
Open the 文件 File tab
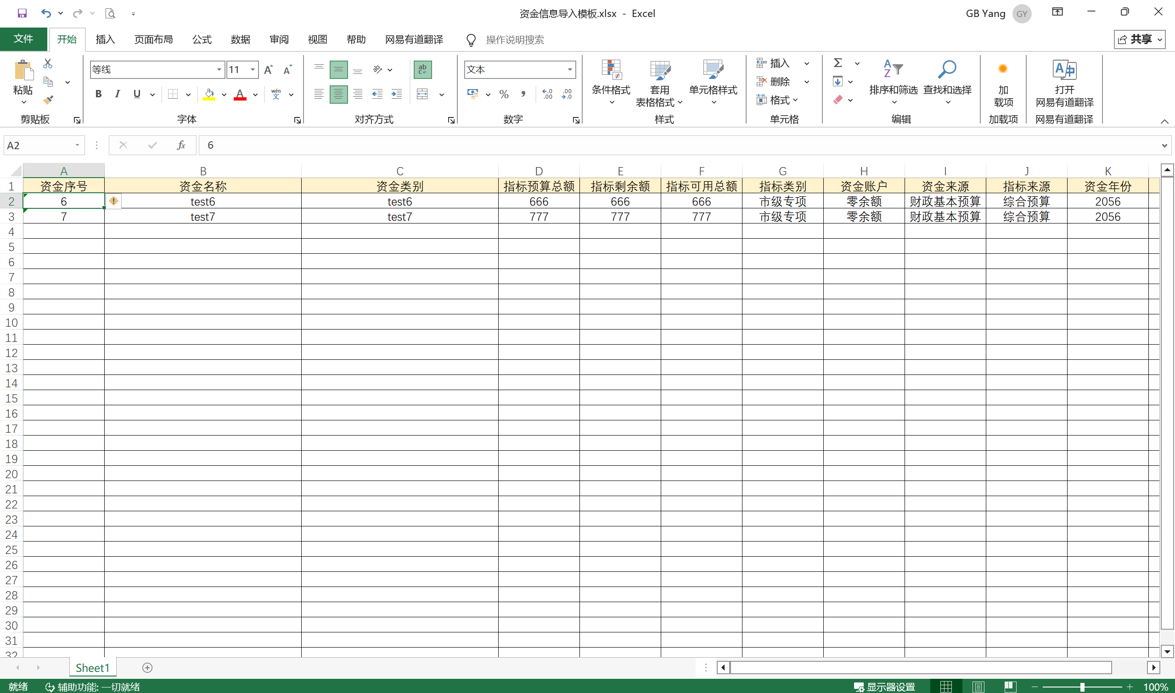pyautogui.click(x=23, y=39)
